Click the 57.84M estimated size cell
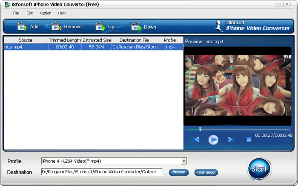This screenshot has height=186, width=298. click(x=97, y=47)
